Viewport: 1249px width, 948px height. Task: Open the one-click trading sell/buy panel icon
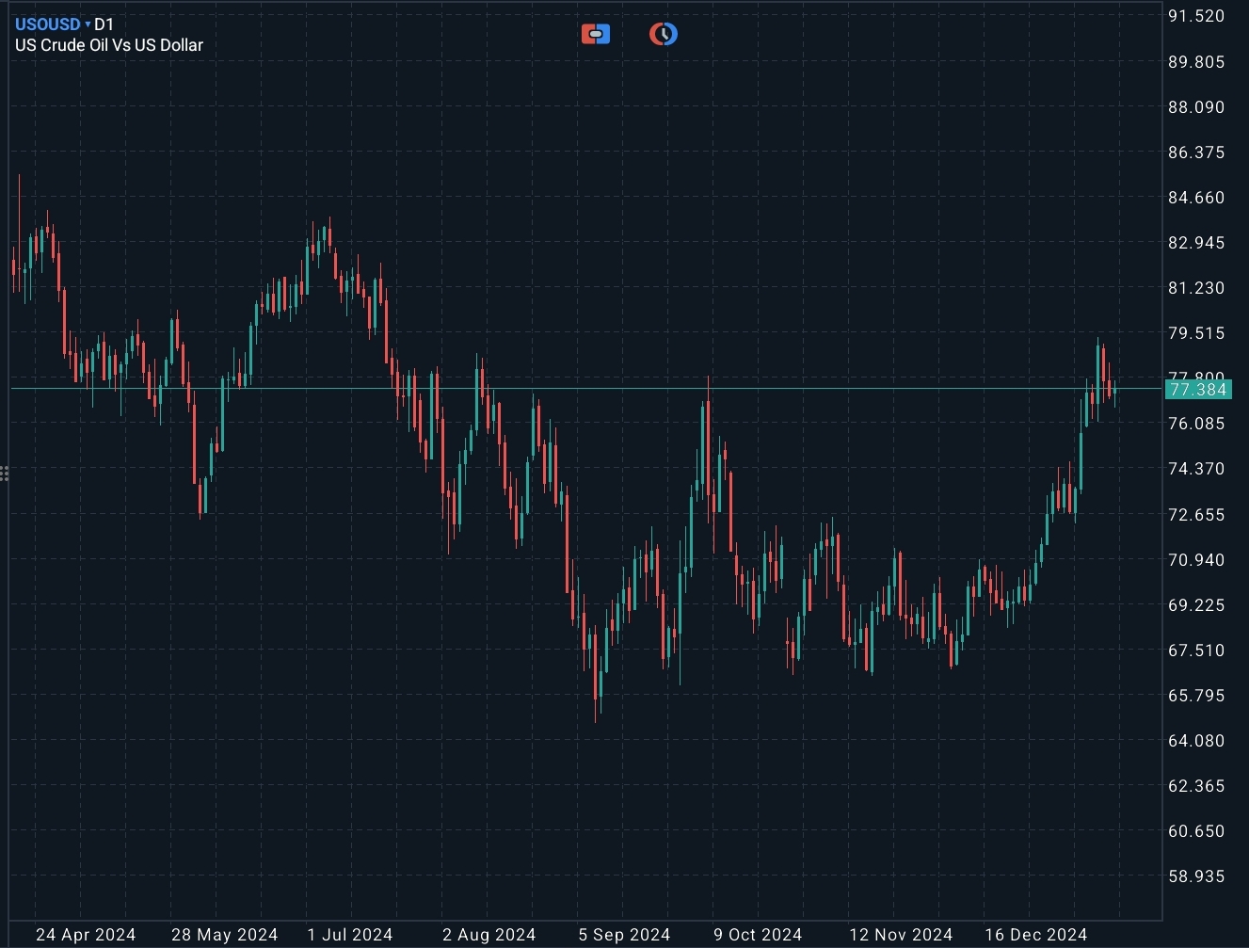click(596, 35)
